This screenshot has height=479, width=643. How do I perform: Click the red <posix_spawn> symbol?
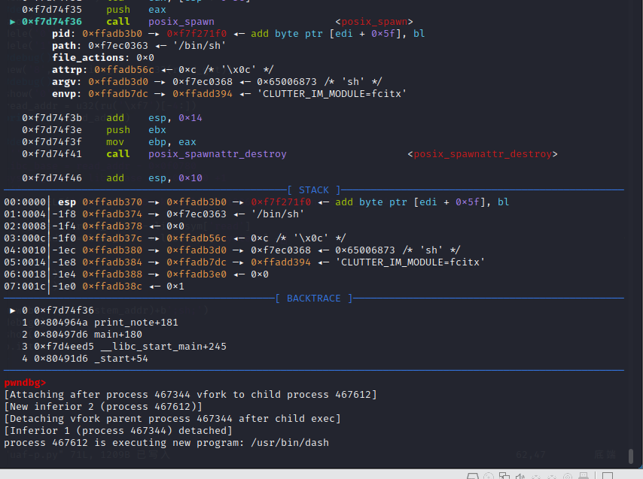tap(374, 22)
